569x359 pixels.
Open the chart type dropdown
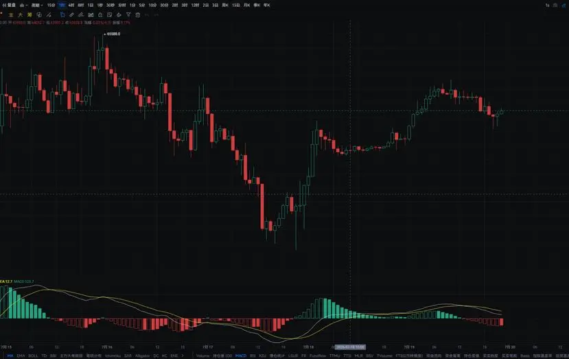pos(23,5)
